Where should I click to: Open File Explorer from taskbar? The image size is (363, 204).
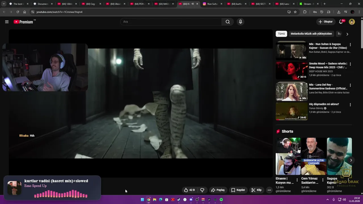pyautogui.click(x=155, y=199)
